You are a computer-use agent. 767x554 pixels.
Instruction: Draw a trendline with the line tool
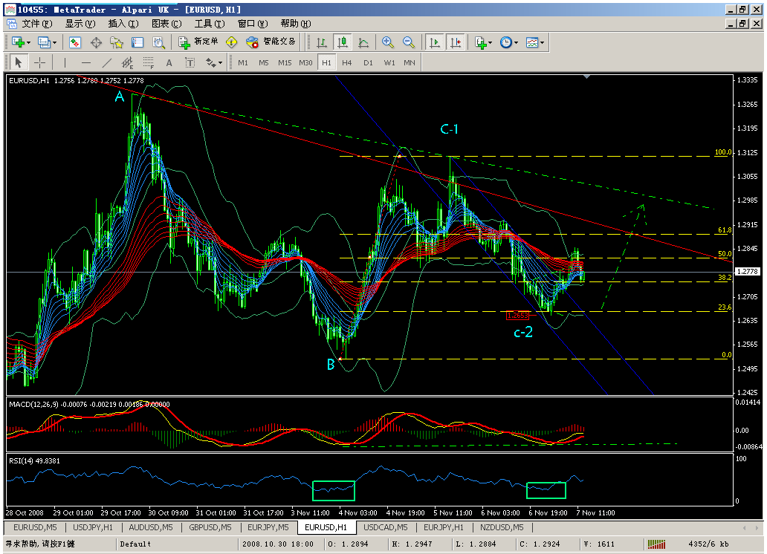tap(106, 62)
